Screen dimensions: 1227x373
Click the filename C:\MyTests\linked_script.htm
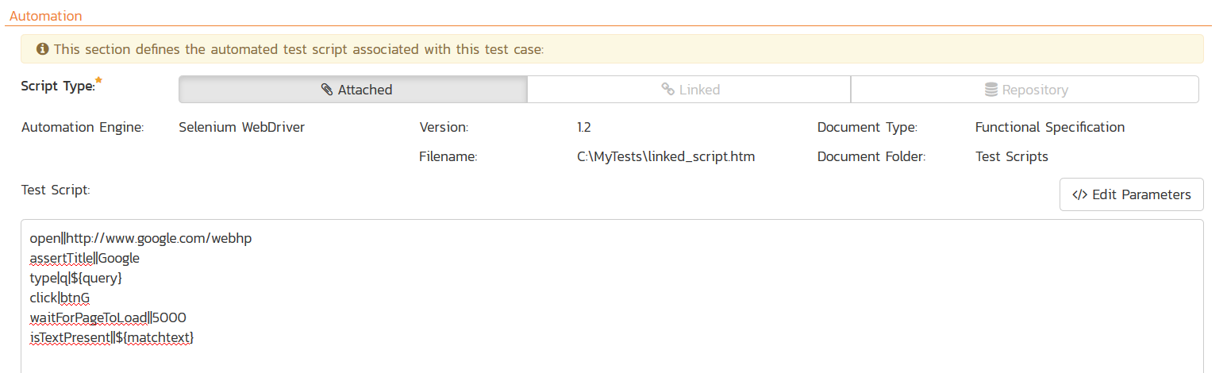(665, 157)
